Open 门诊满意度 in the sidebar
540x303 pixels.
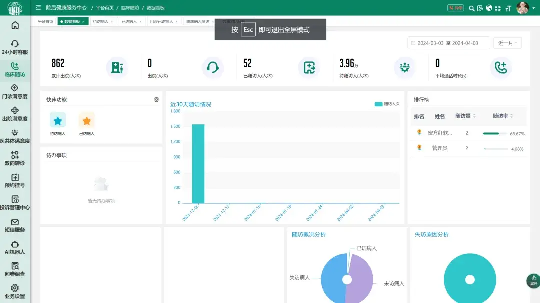coord(15,92)
